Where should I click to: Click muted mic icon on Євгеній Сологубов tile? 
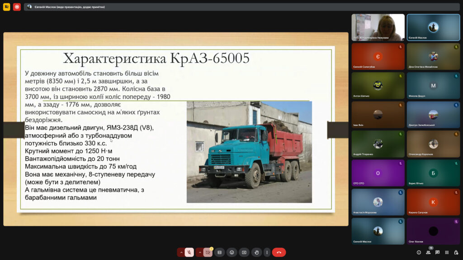pyautogui.click(x=401, y=47)
